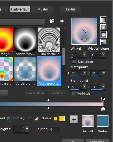Click the minus button left of Zurücksetzen

pyautogui.click(x=4, y=93)
